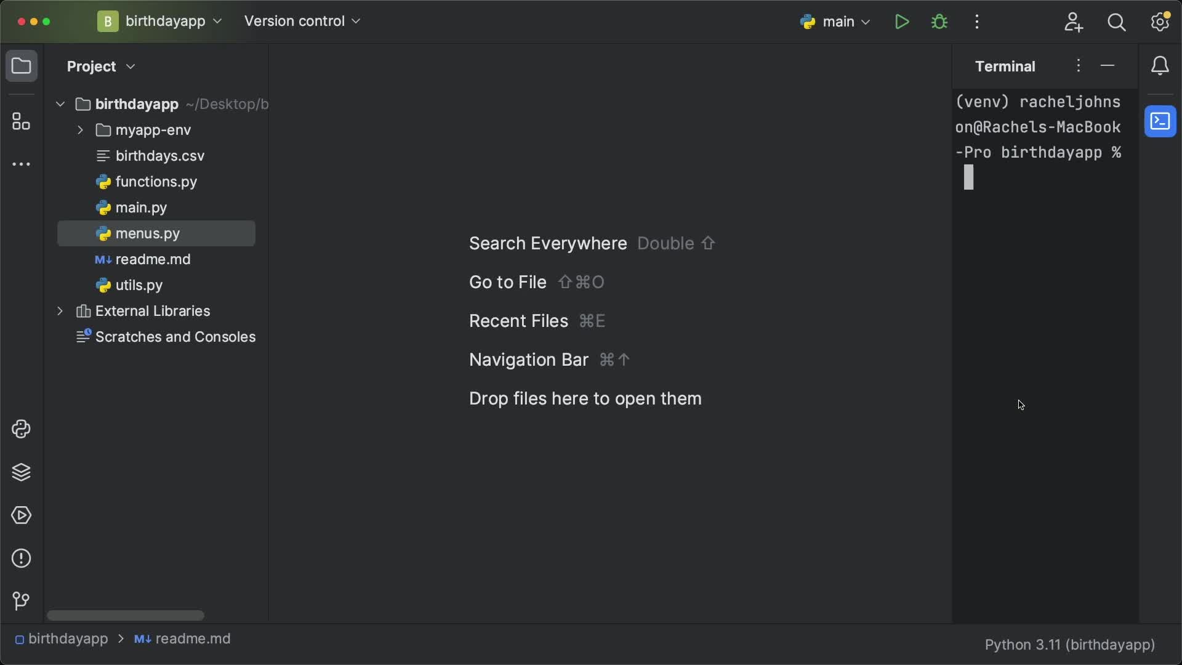
Task: Open the Terminal options menu
Action: tap(1079, 65)
